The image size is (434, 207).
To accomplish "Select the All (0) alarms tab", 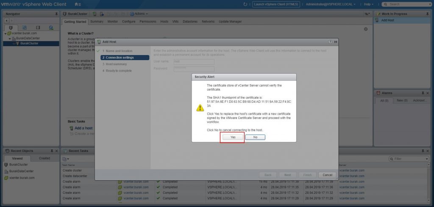I will (384, 101).
